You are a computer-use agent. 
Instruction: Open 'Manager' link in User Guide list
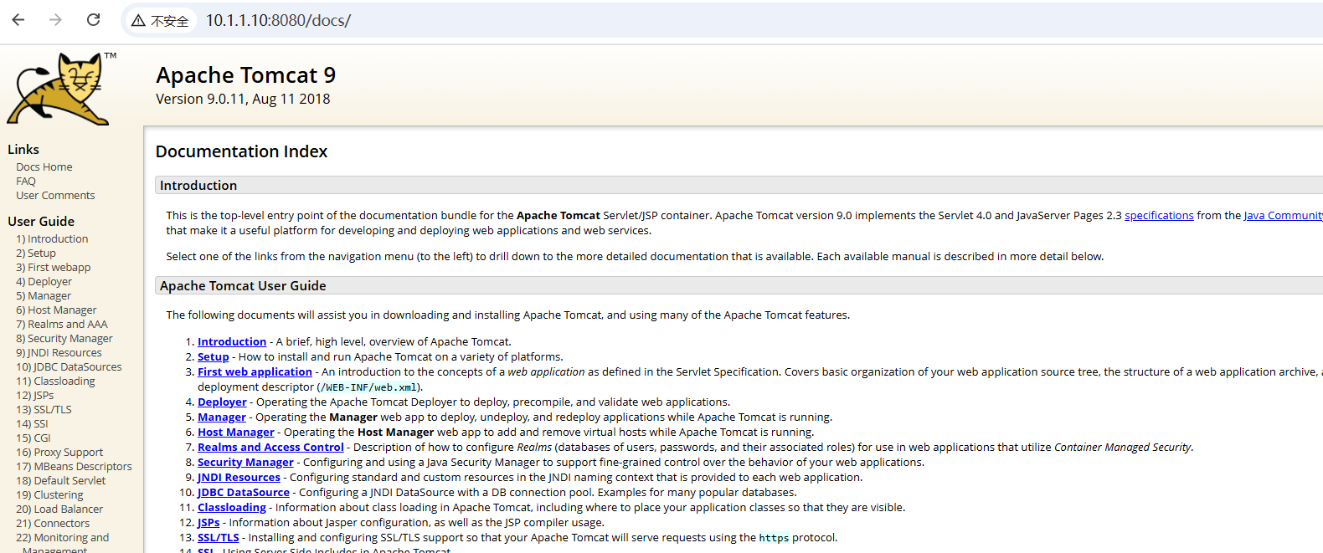[222, 417]
